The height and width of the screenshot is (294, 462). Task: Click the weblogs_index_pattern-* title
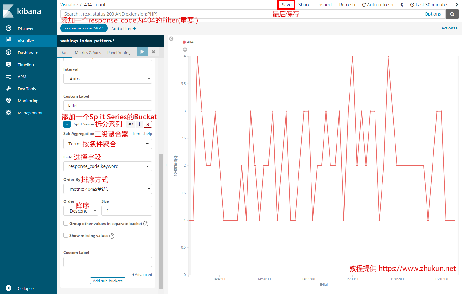pos(87,41)
